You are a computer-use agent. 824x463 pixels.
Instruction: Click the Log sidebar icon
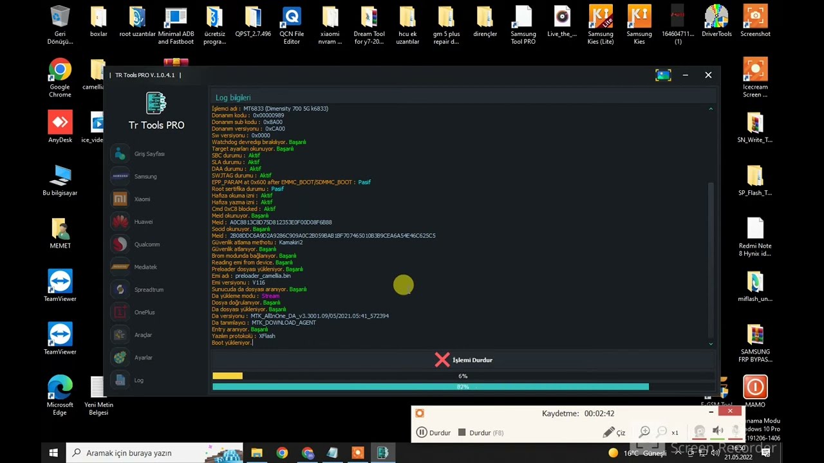120,380
